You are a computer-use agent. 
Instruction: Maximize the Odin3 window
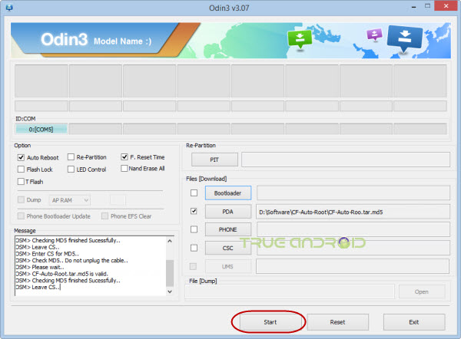[427, 6]
